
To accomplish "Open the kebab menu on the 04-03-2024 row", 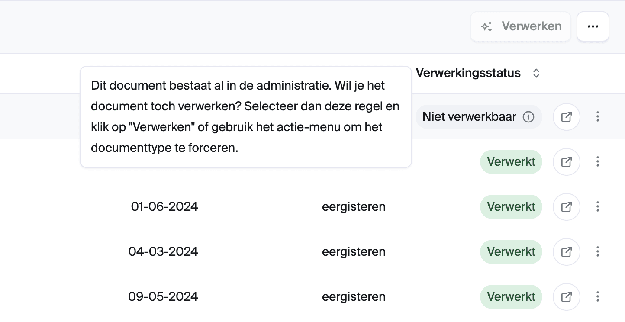I will (x=598, y=251).
